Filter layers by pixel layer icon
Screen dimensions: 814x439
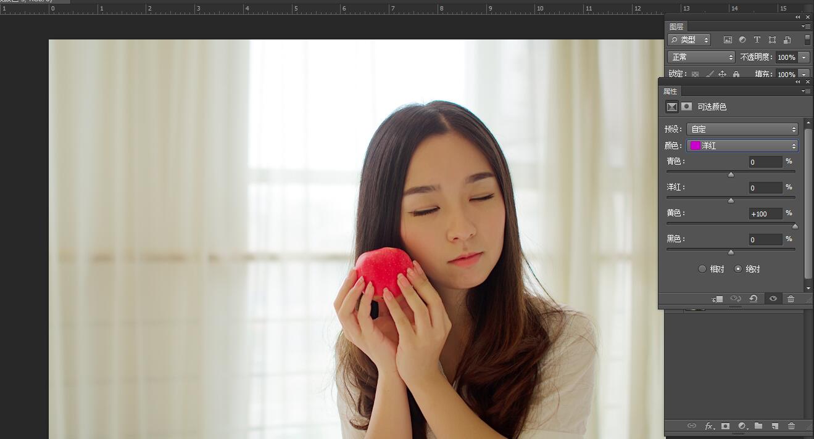click(x=728, y=39)
